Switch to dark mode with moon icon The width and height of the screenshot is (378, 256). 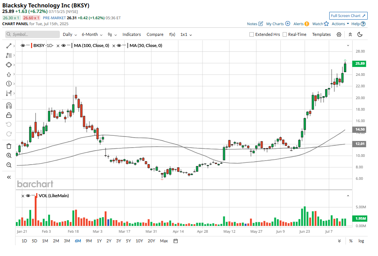pos(360,34)
